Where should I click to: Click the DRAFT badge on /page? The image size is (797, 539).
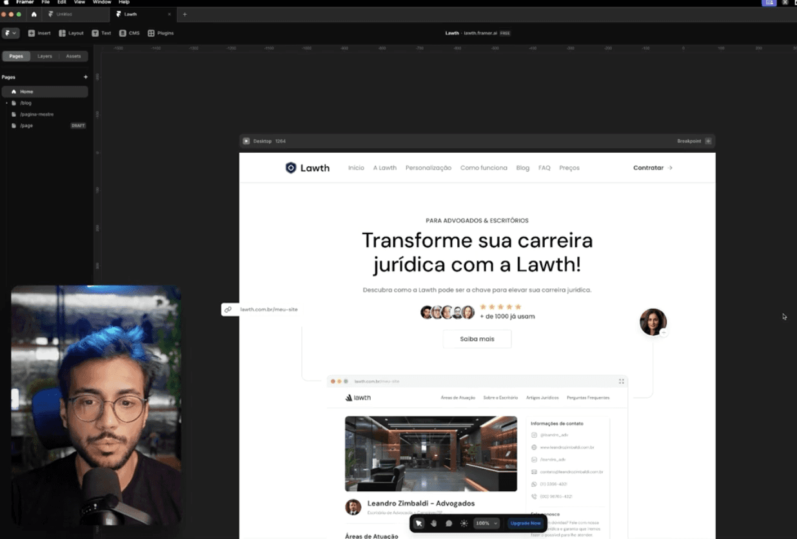78,126
